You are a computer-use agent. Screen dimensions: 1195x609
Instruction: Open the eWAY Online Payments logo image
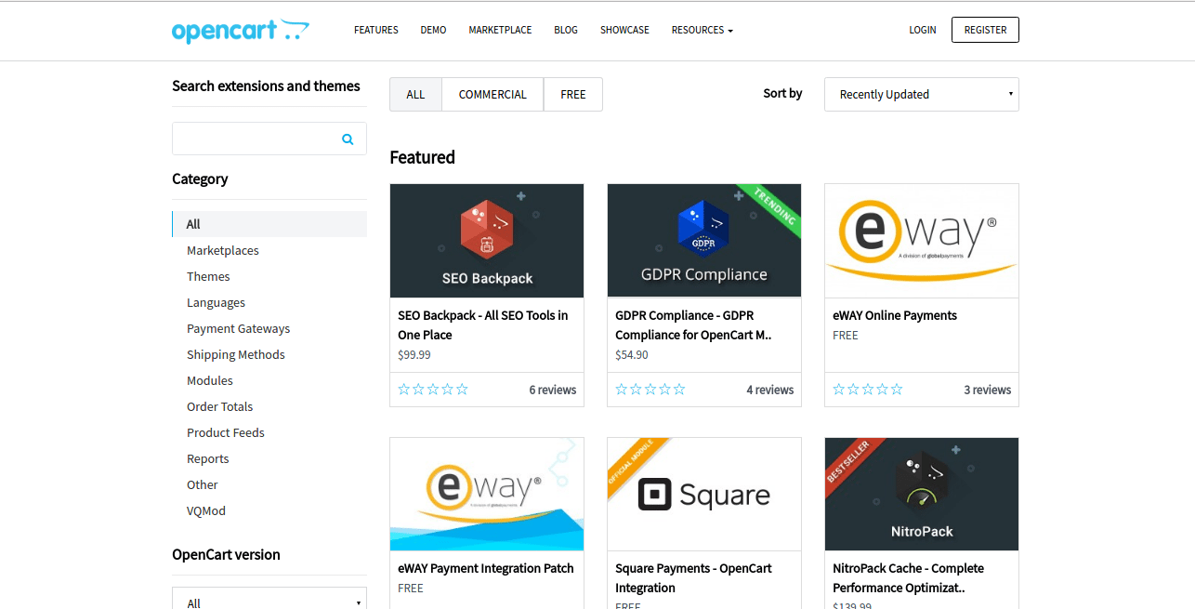[x=922, y=241]
